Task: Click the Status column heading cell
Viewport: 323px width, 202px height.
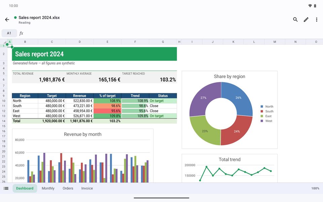Action: tap(163, 96)
